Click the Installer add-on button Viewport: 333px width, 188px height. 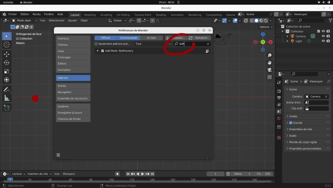175,38
